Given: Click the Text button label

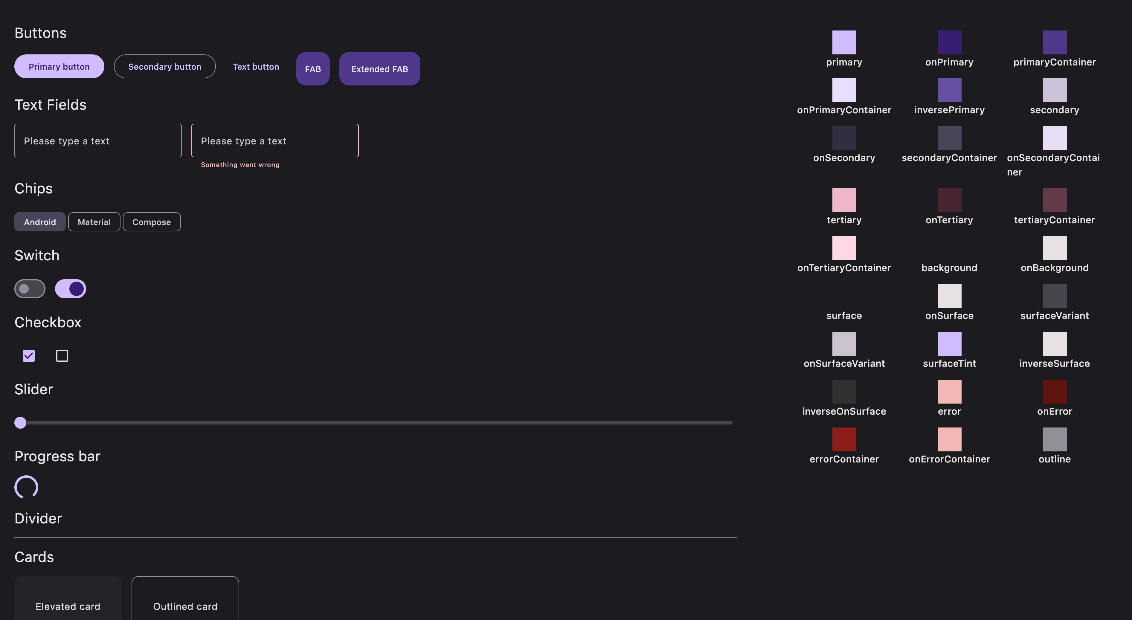Looking at the screenshot, I should (x=255, y=66).
